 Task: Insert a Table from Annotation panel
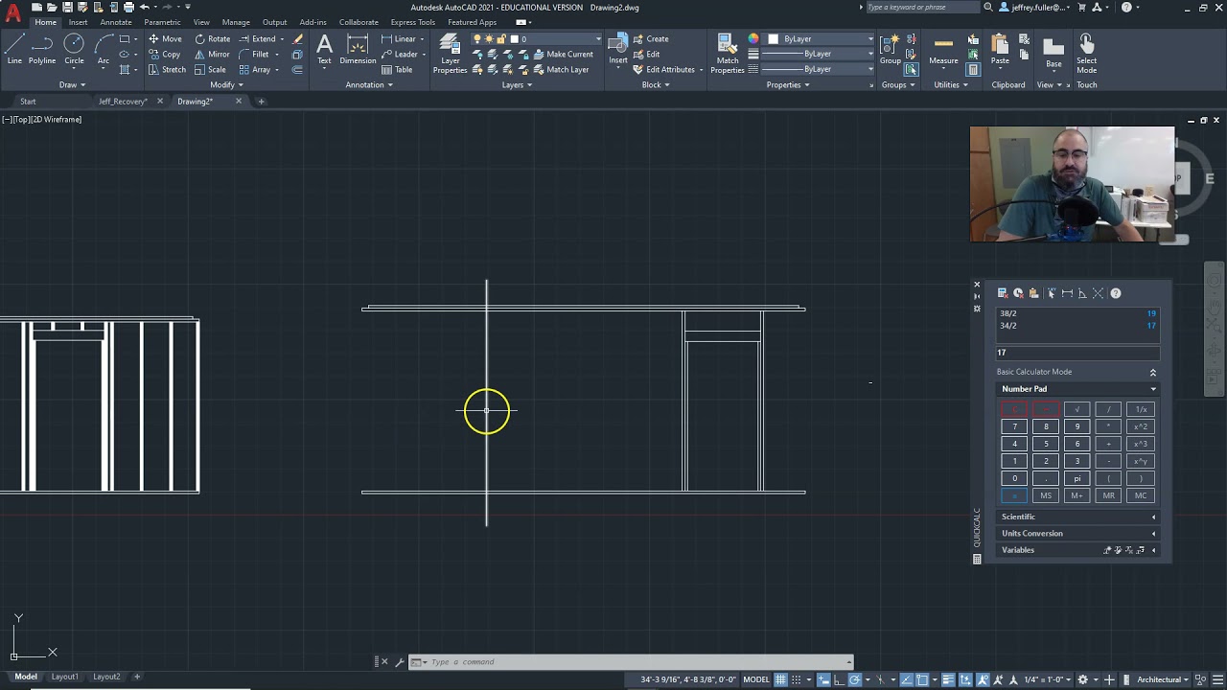coord(397,70)
